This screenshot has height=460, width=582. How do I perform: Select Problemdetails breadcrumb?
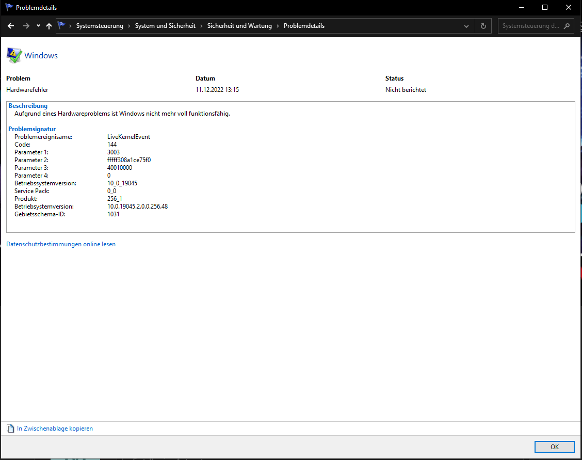[304, 26]
